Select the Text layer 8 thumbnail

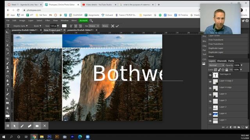[x=215, y=75]
